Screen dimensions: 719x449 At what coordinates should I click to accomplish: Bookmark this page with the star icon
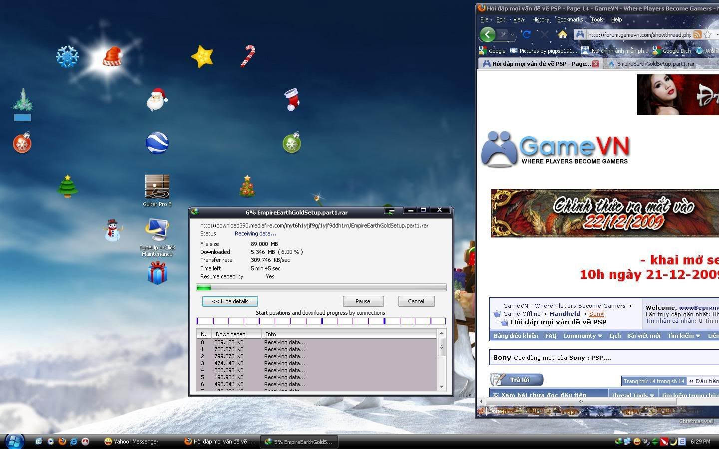(x=707, y=34)
